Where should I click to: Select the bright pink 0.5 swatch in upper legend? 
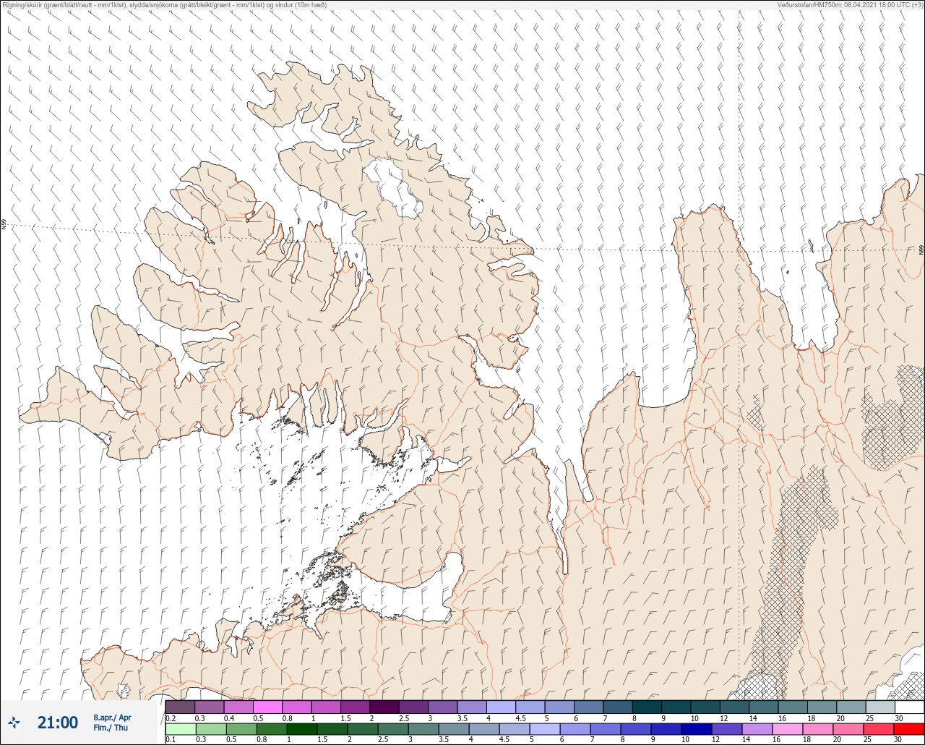[267, 707]
